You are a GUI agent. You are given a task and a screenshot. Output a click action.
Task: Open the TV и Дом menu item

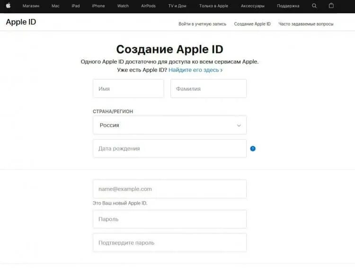(177, 6)
